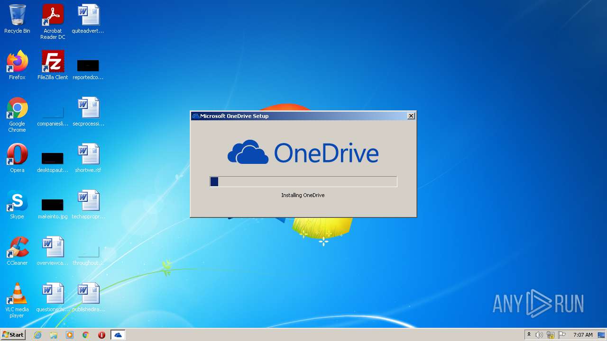Show hidden tray icons arrow
The height and width of the screenshot is (341, 607).
[x=529, y=335]
